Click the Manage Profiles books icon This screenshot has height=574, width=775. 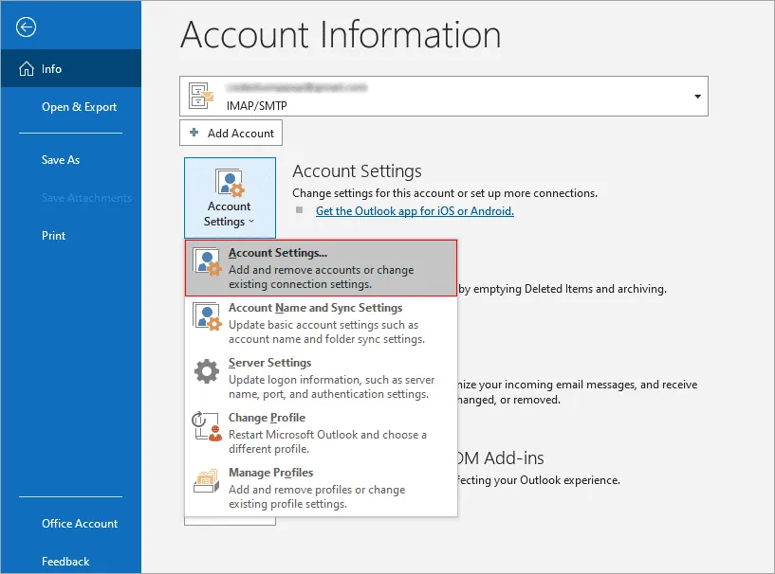pyautogui.click(x=207, y=481)
